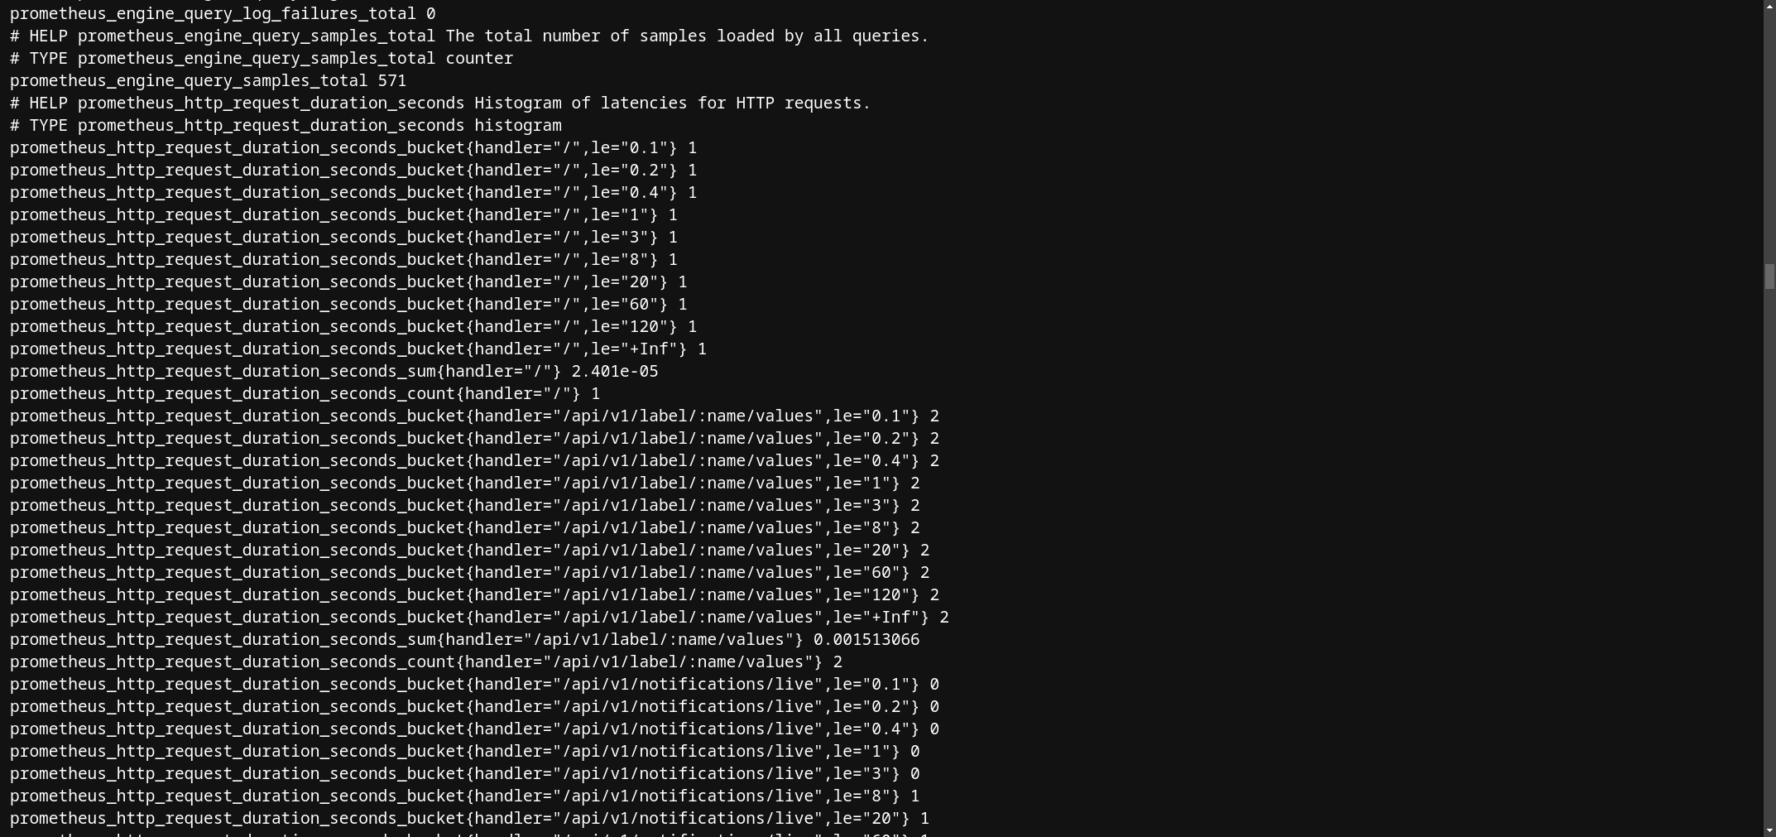Image resolution: width=1776 pixels, height=837 pixels.
Task: Click notifications/live bucket line le="8"
Action: click(x=464, y=796)
